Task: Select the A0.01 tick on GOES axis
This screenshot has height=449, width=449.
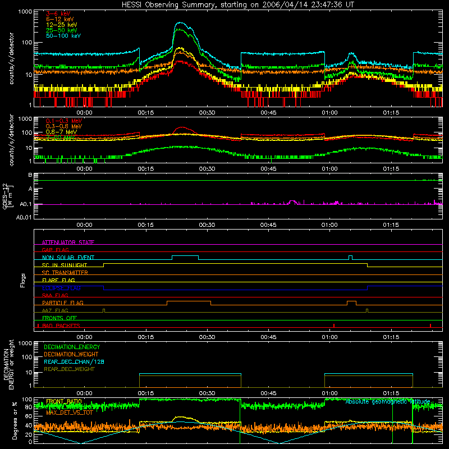Action: 24,217
